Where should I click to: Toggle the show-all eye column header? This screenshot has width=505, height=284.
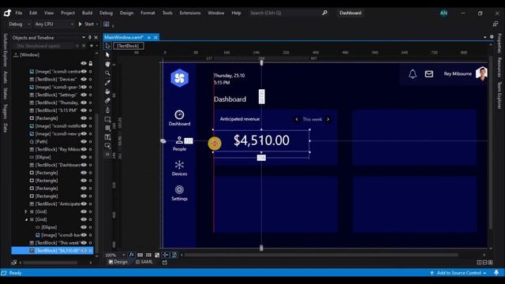pos(84,63)
